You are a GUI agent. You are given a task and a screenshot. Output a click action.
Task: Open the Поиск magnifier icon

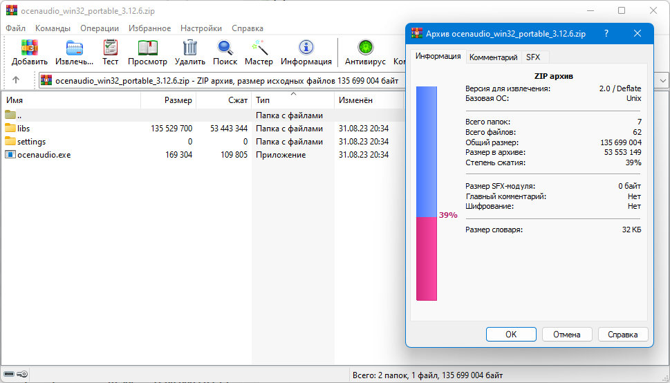pyautogui.click(x=225, y=48)
